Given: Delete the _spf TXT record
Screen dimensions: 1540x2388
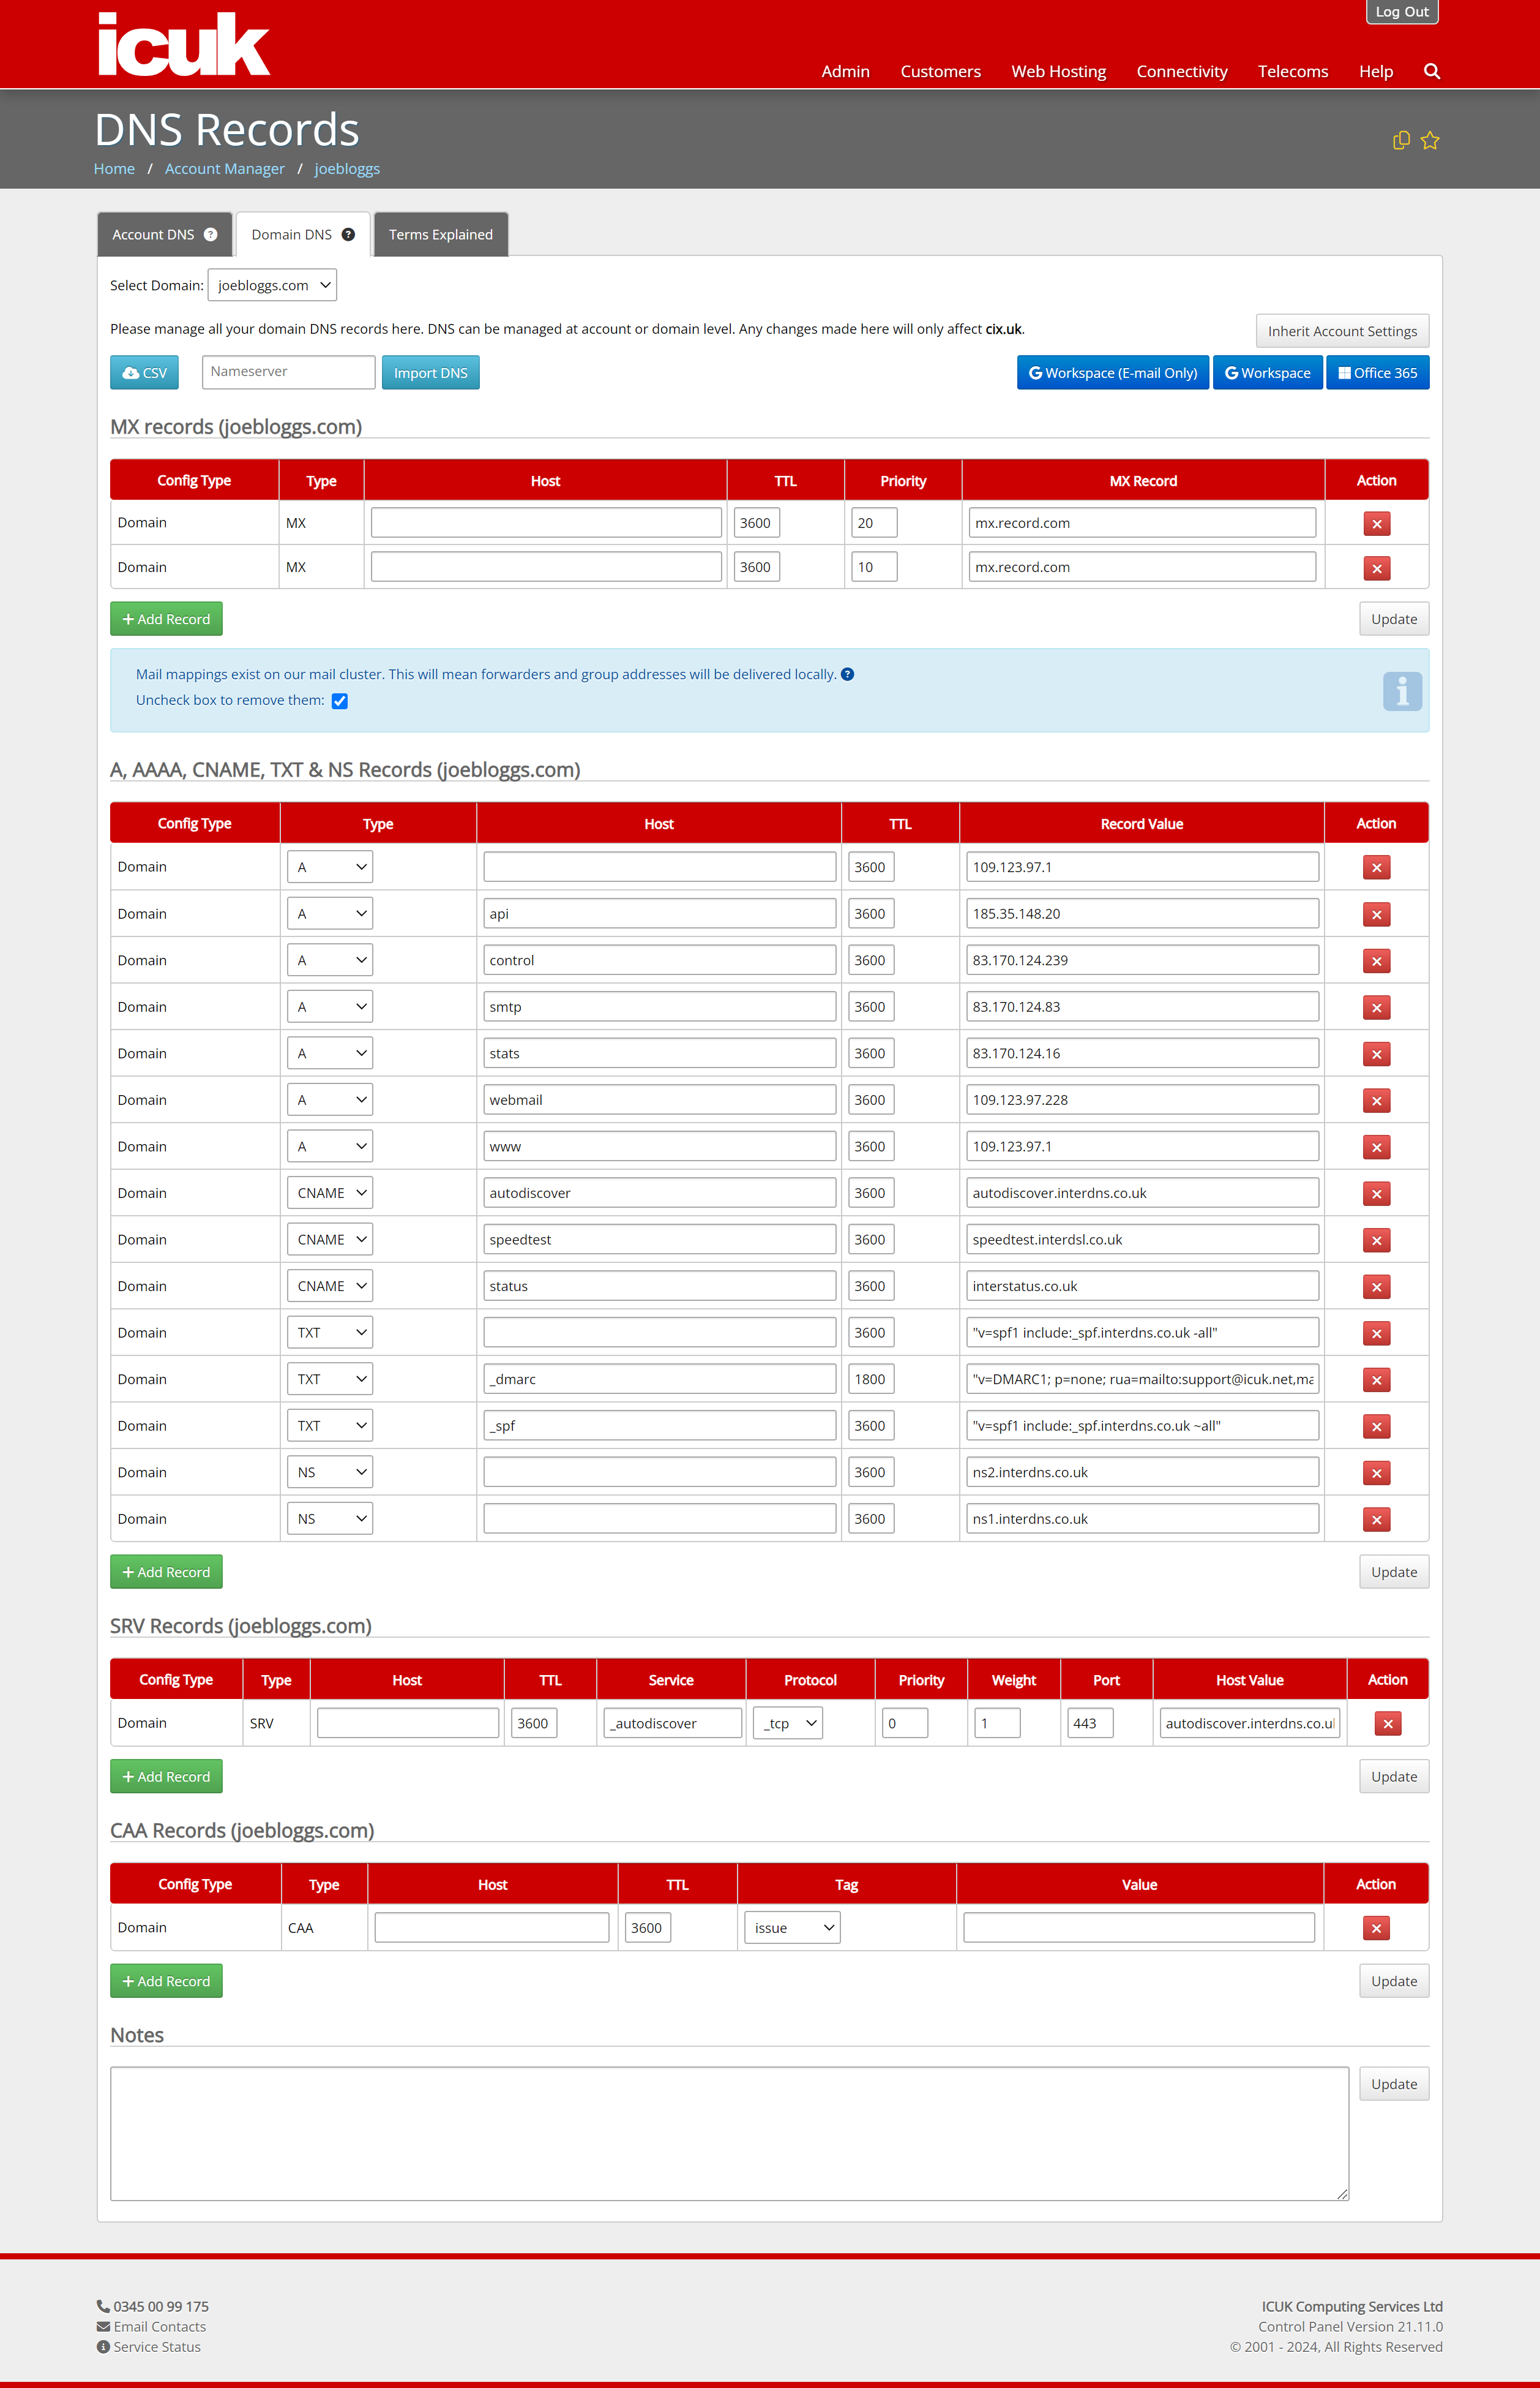Looking at the screenshot, I should point(1376,1426).
